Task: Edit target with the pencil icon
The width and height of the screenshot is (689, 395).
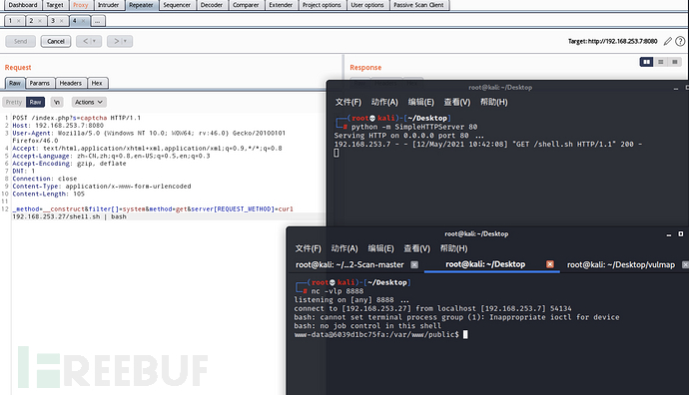Action: tap(667, 41)
